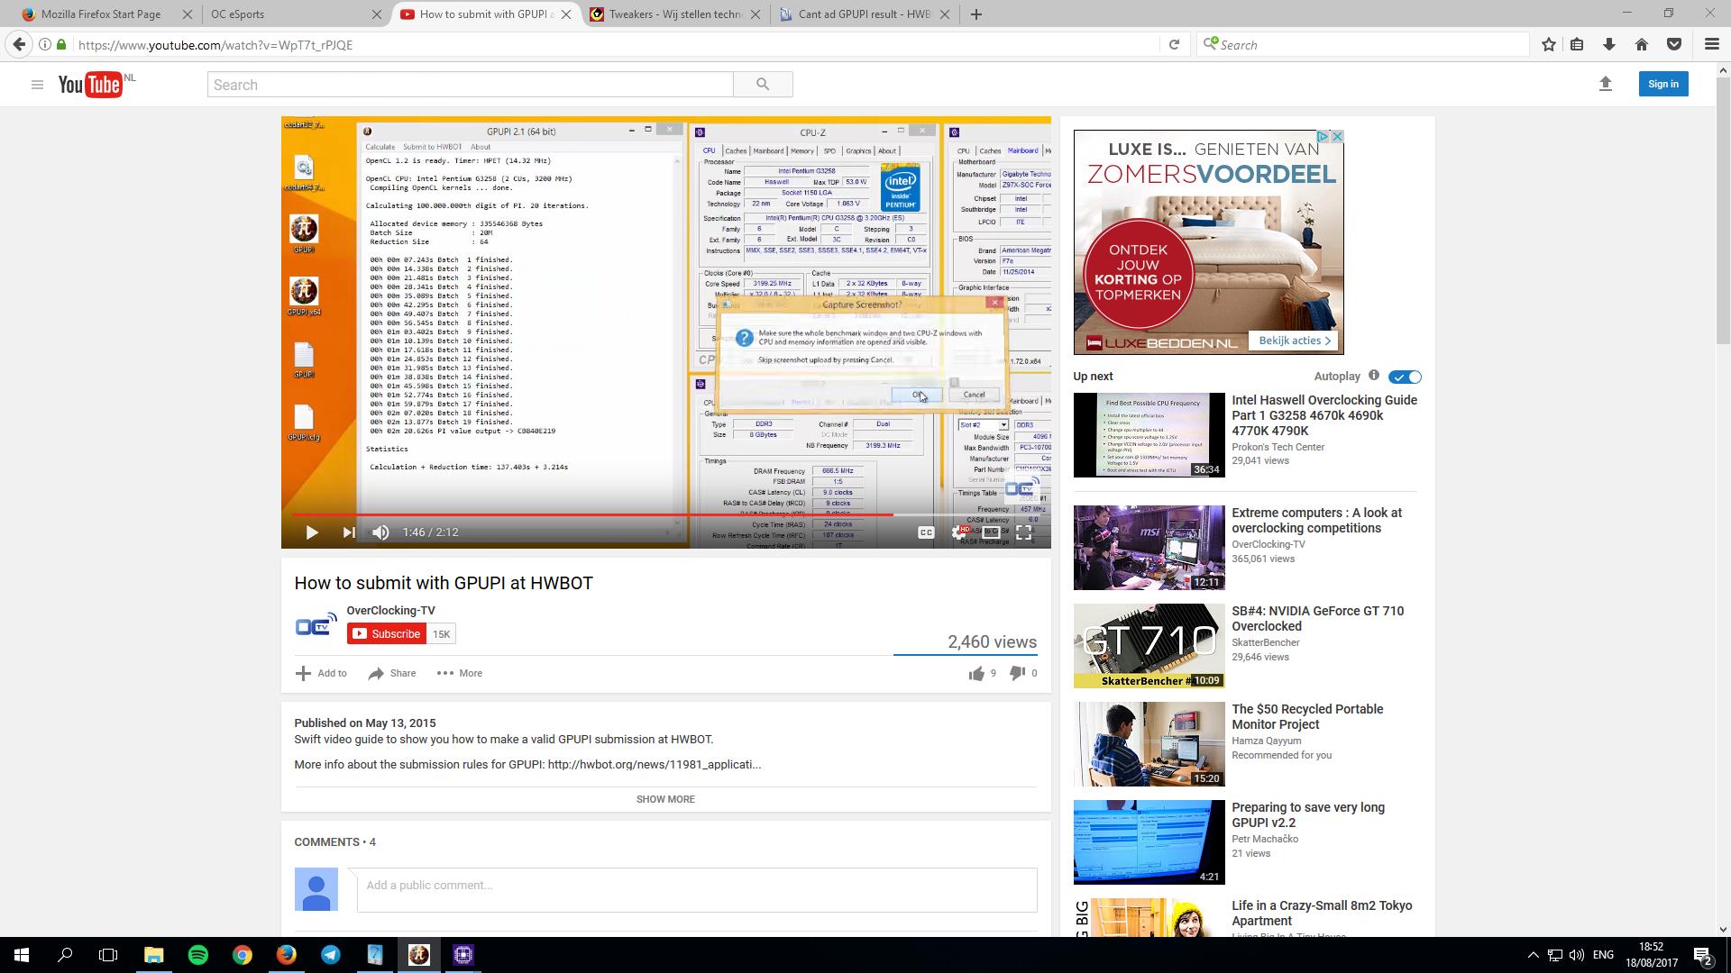Expand description with SHOW MORE
This screenshot has height=973, width=1731.
point(665,799)
